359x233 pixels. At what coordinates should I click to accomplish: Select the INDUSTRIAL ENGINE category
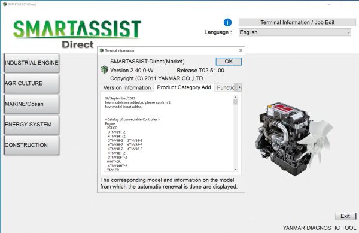[x=31, y=63]
